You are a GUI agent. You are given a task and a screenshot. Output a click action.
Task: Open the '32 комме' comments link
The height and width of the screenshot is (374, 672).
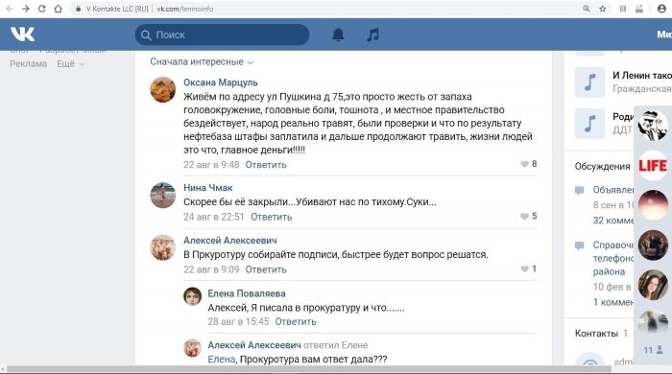[x=613, y=221]
